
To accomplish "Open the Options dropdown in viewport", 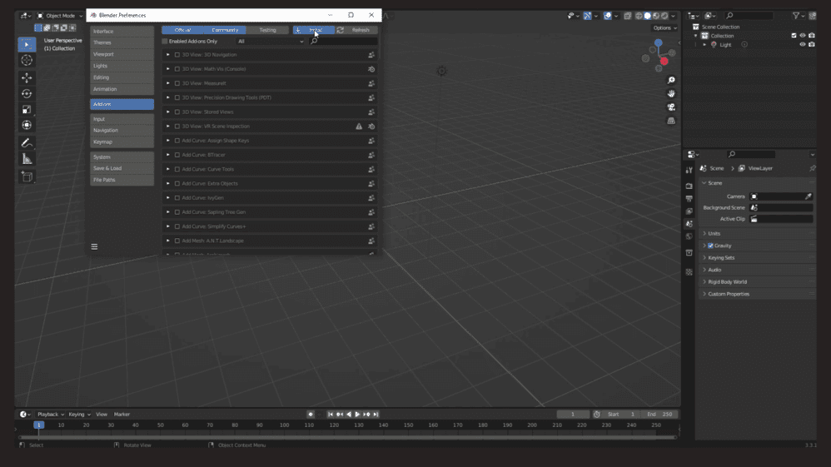I will (x=664, y=28).
